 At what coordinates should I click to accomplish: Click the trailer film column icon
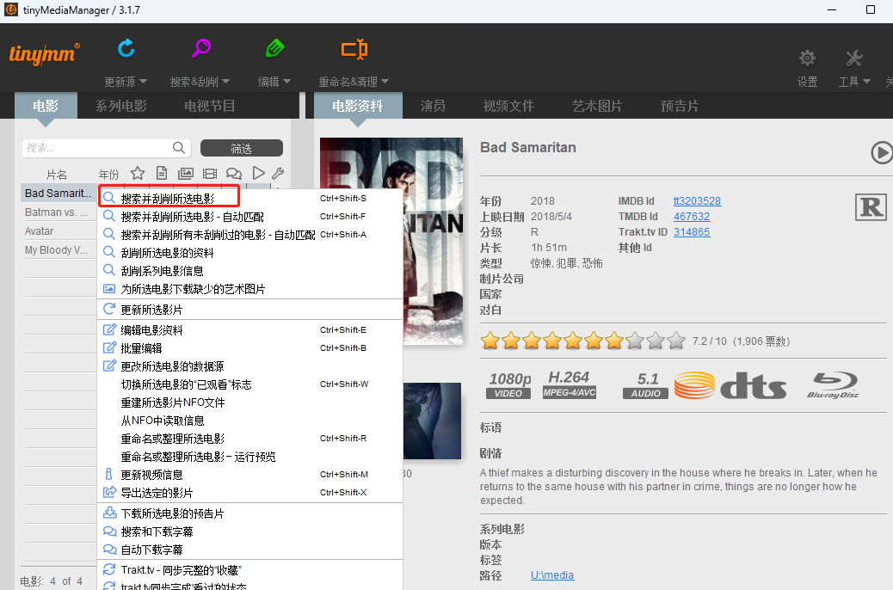(x=210, y=173)
